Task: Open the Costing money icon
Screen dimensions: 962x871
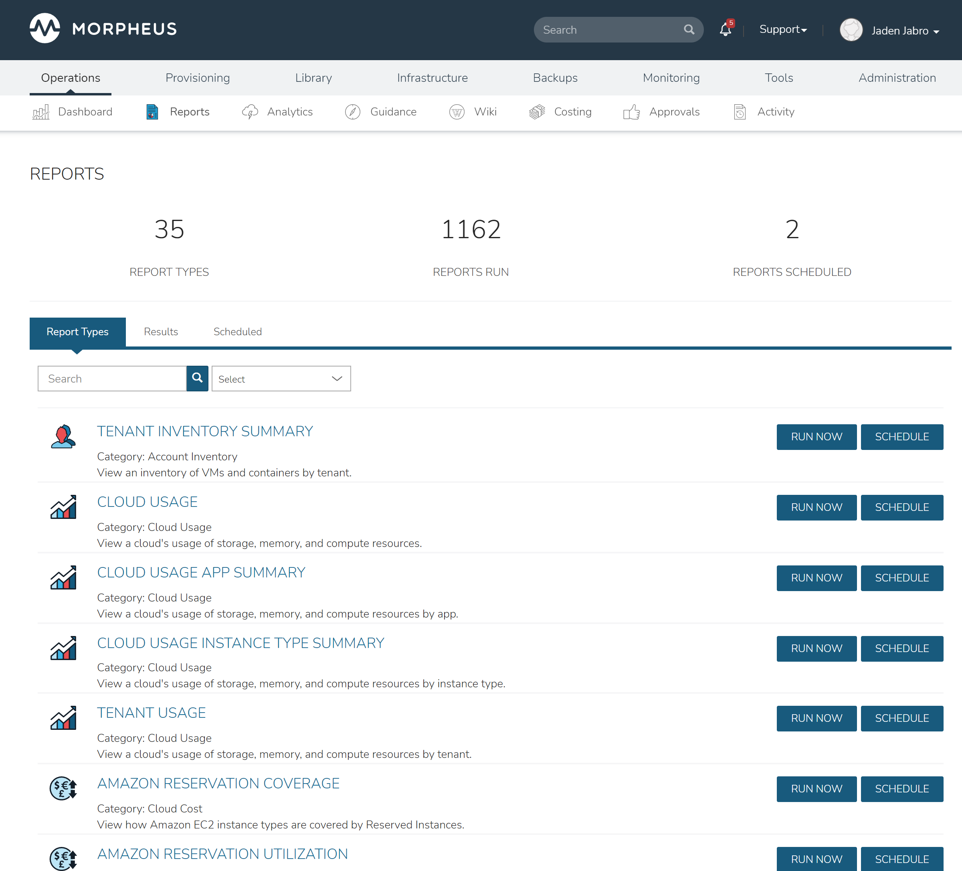Action: [x=537, y=112]
